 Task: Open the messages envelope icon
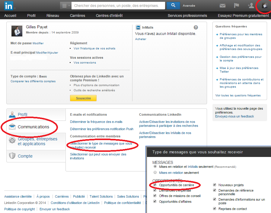(x=222, y=6)
